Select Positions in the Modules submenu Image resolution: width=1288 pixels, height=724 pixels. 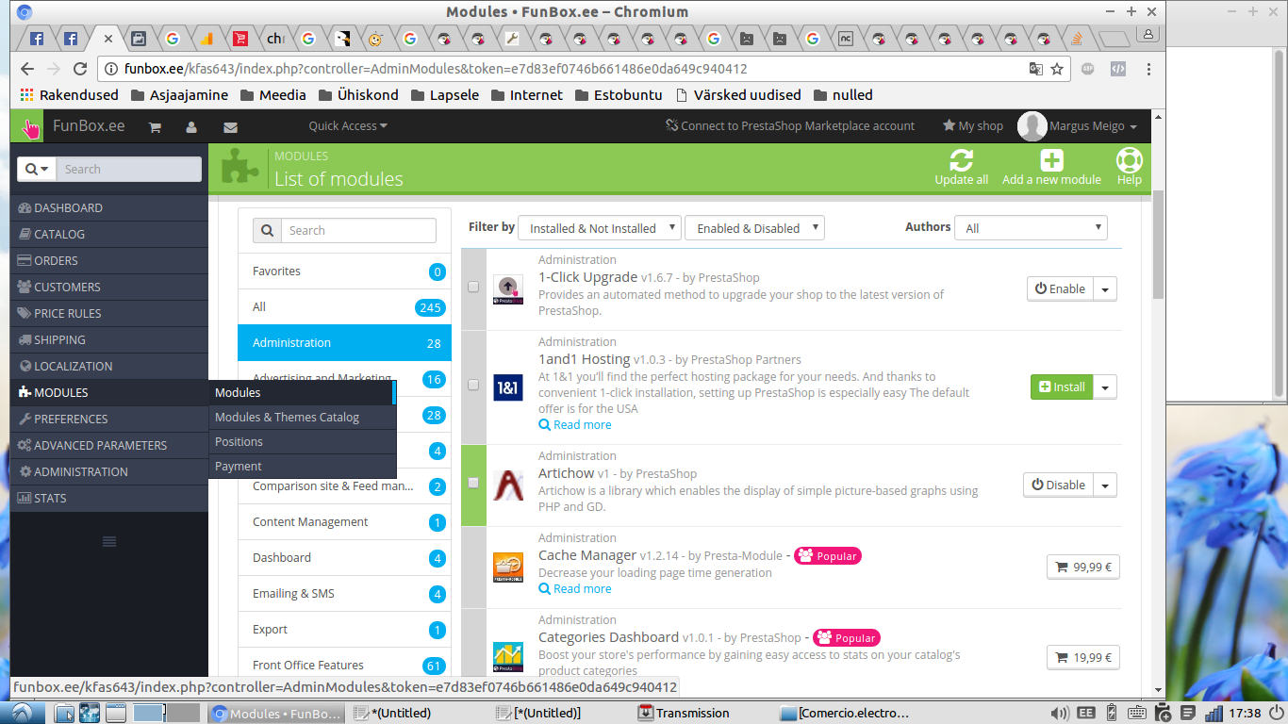[x=302, y=441]
